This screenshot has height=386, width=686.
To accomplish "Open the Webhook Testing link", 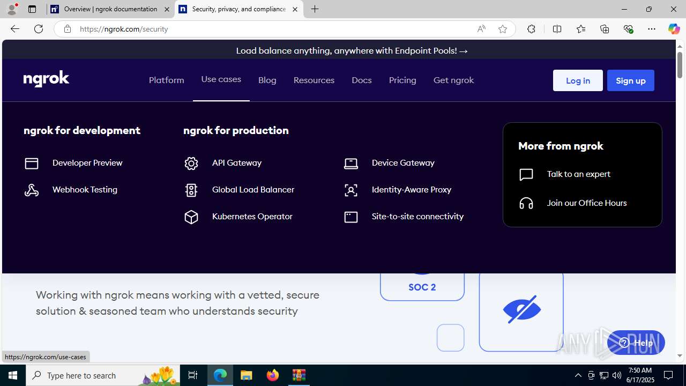I will click(85, 190).
